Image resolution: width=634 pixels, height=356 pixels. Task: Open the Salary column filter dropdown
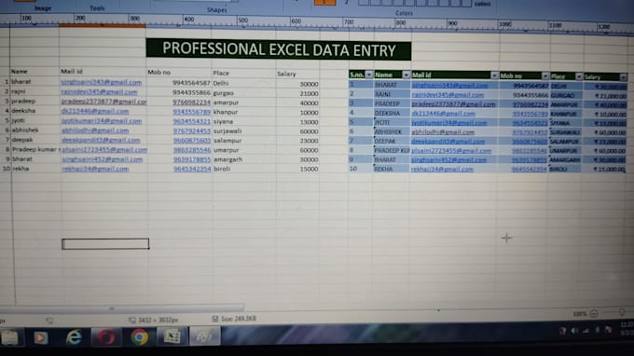(623, 76)
